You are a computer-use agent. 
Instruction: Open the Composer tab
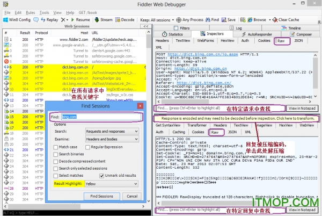[x=301, y=34]
